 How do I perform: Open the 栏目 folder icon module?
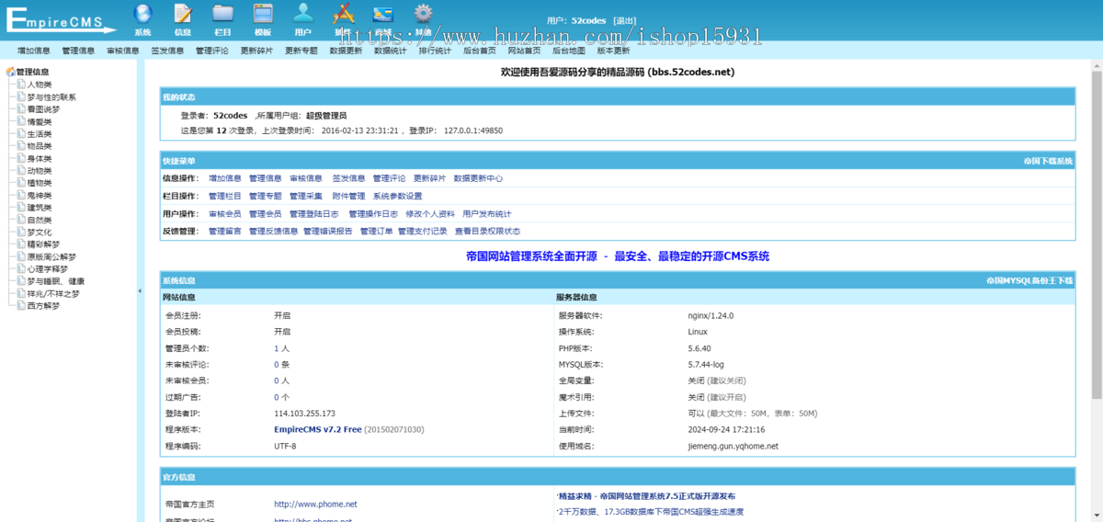(x=222, y=19)
